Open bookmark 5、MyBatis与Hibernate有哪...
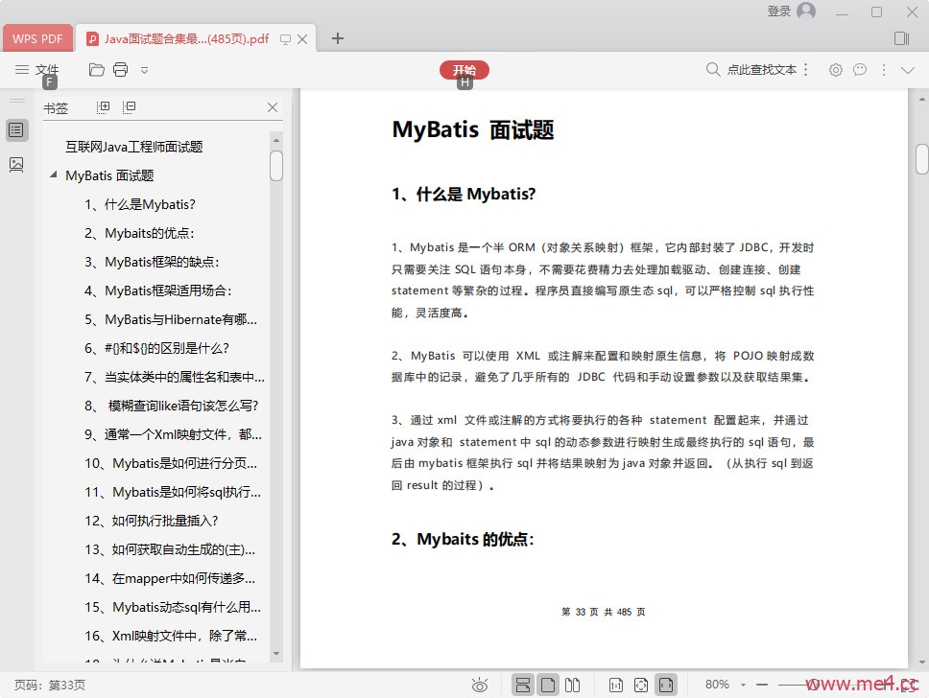Screen dimensions: 929x698 coord(171,319)
